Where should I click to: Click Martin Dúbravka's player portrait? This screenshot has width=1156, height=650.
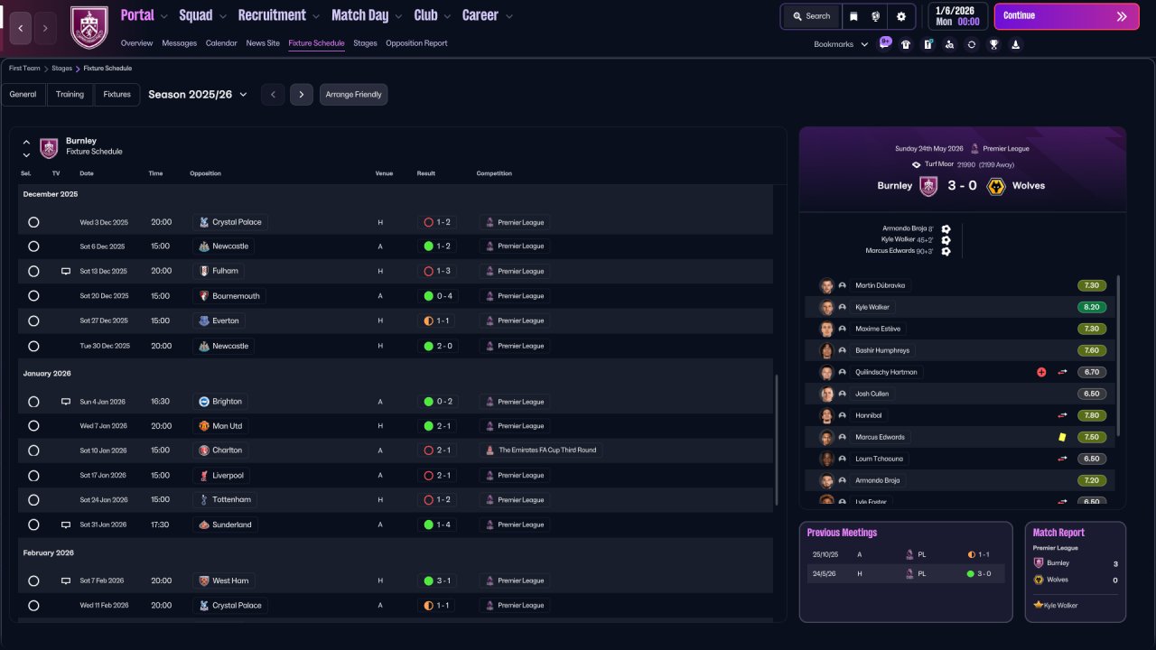(x=826, y=285)
